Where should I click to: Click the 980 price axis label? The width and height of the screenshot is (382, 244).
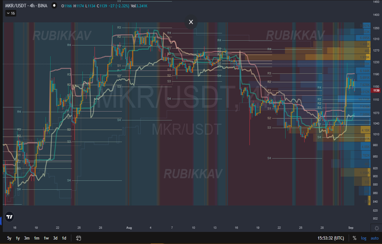[376, 145]
